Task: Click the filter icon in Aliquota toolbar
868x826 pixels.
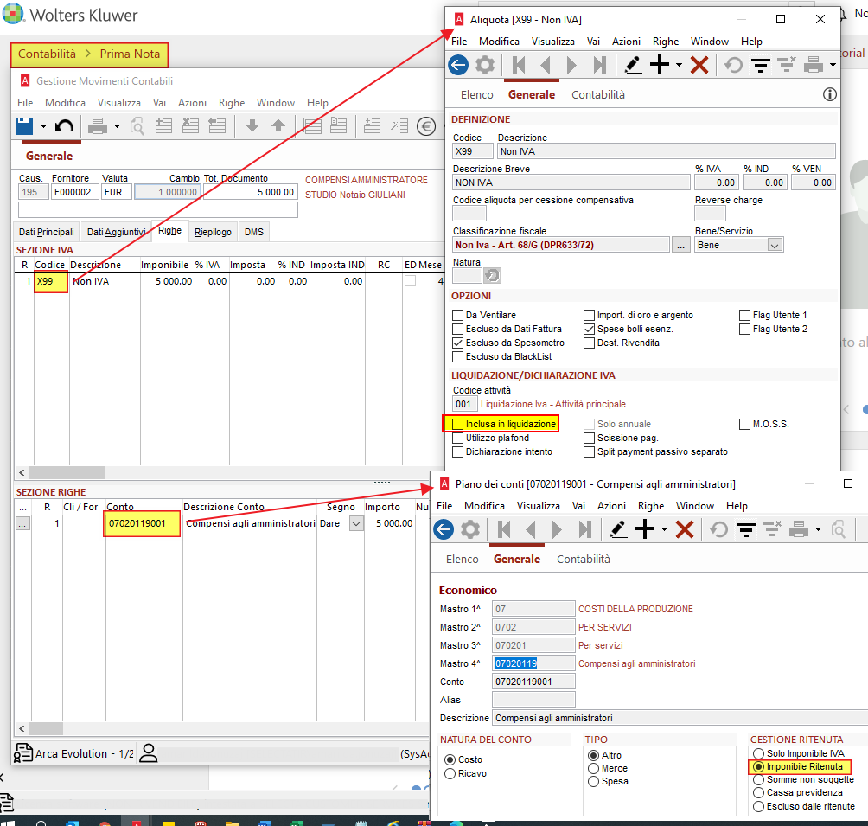Action: coord(761,66)
